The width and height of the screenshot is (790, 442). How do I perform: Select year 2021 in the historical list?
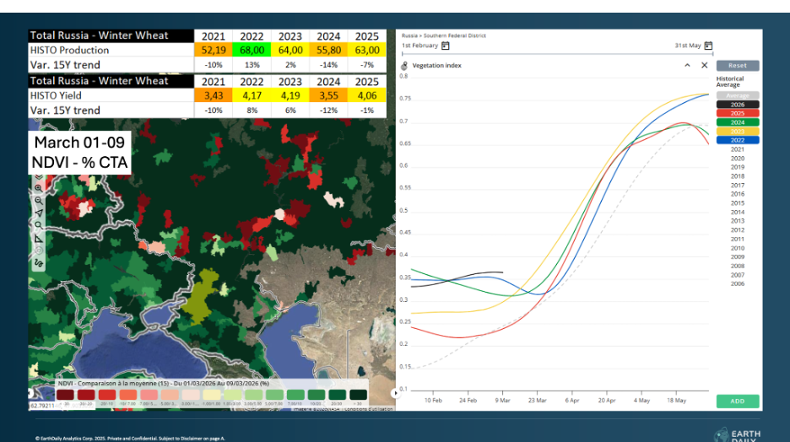(737, 149)
